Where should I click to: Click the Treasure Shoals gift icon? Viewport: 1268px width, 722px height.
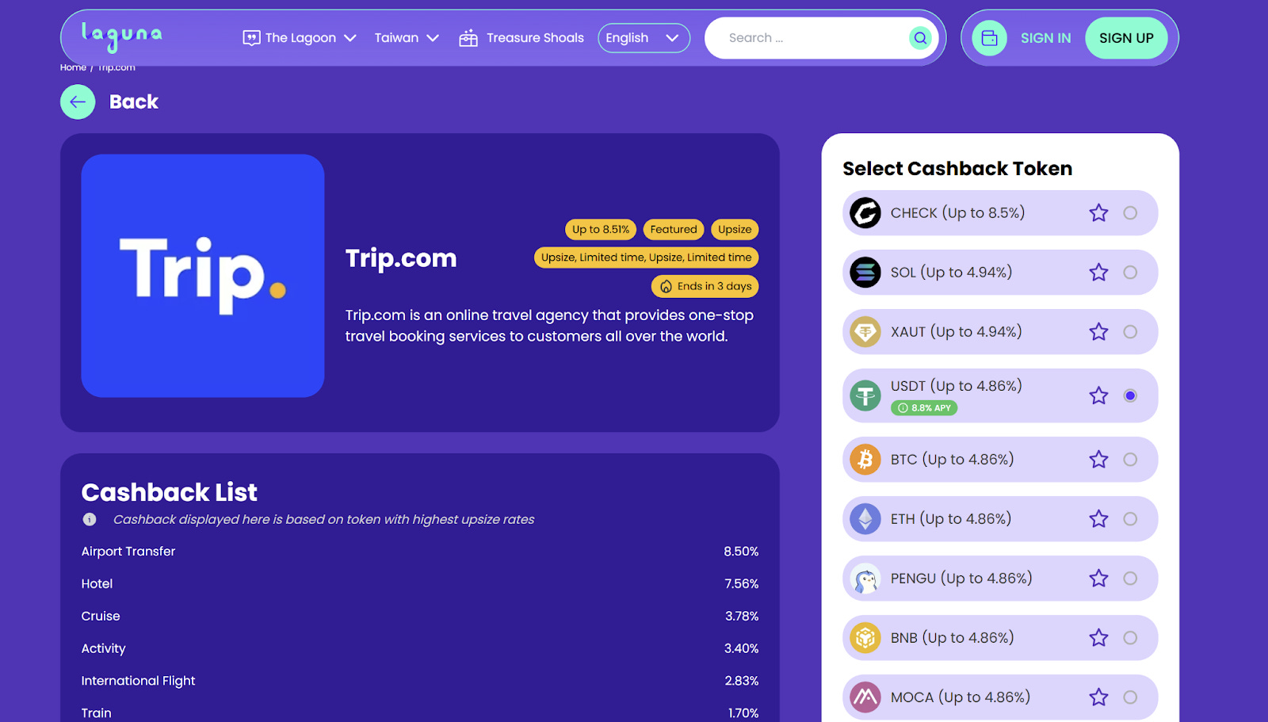[468, 38]
